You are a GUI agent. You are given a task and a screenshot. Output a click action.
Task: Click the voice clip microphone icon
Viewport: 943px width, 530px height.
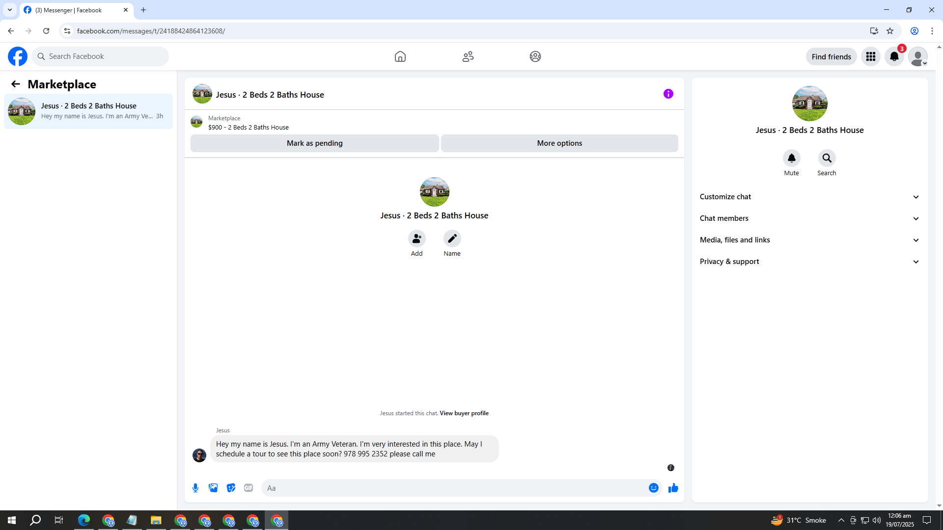tap(195, 488)
